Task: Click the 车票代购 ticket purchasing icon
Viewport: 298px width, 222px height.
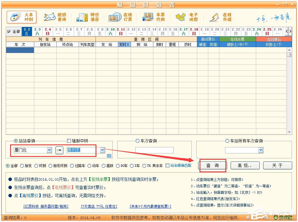Action: pyautogui.click(x=154, y=17)
